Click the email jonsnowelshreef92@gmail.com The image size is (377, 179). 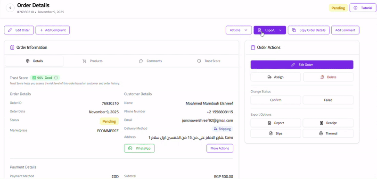click(207, 120)
